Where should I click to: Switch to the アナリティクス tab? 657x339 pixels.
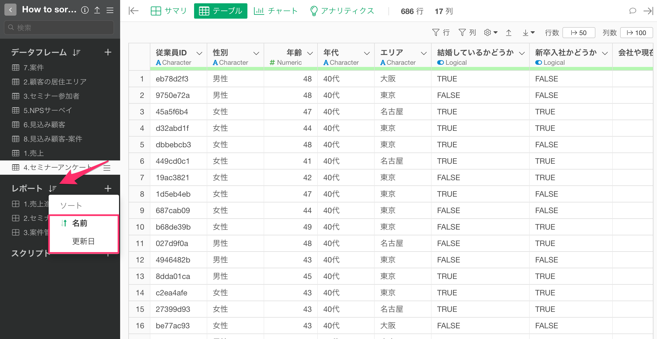(x=342, y=11)
